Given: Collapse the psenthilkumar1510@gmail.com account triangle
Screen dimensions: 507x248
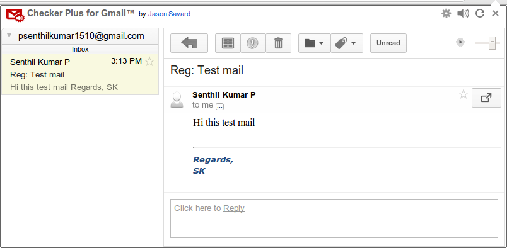Looking at the screenshot, I should point(9,35).
